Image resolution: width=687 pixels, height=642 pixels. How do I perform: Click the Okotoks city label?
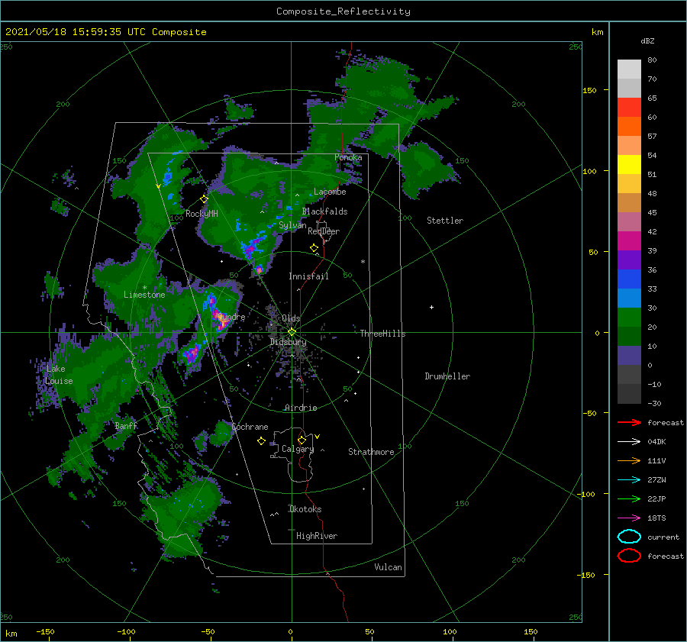[305, 509]
